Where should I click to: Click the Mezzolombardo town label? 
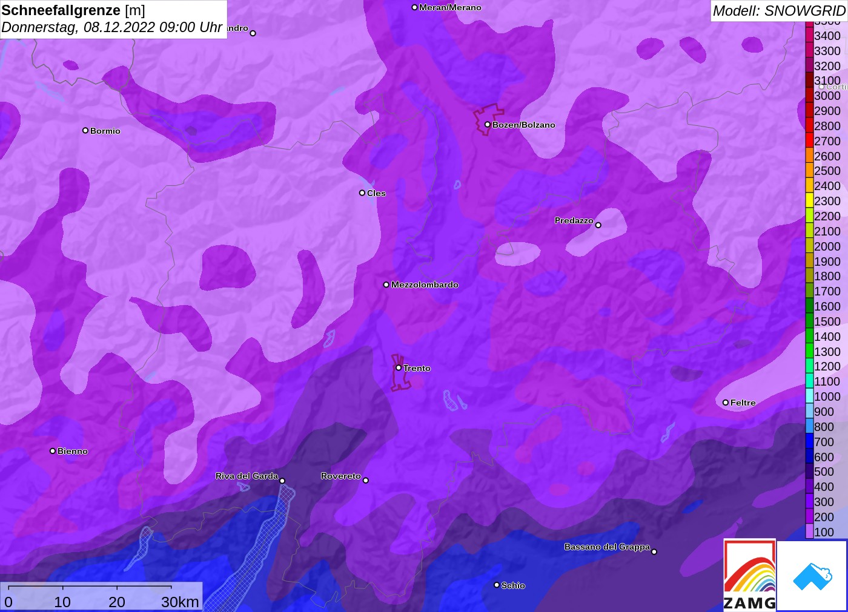(425, 285)
